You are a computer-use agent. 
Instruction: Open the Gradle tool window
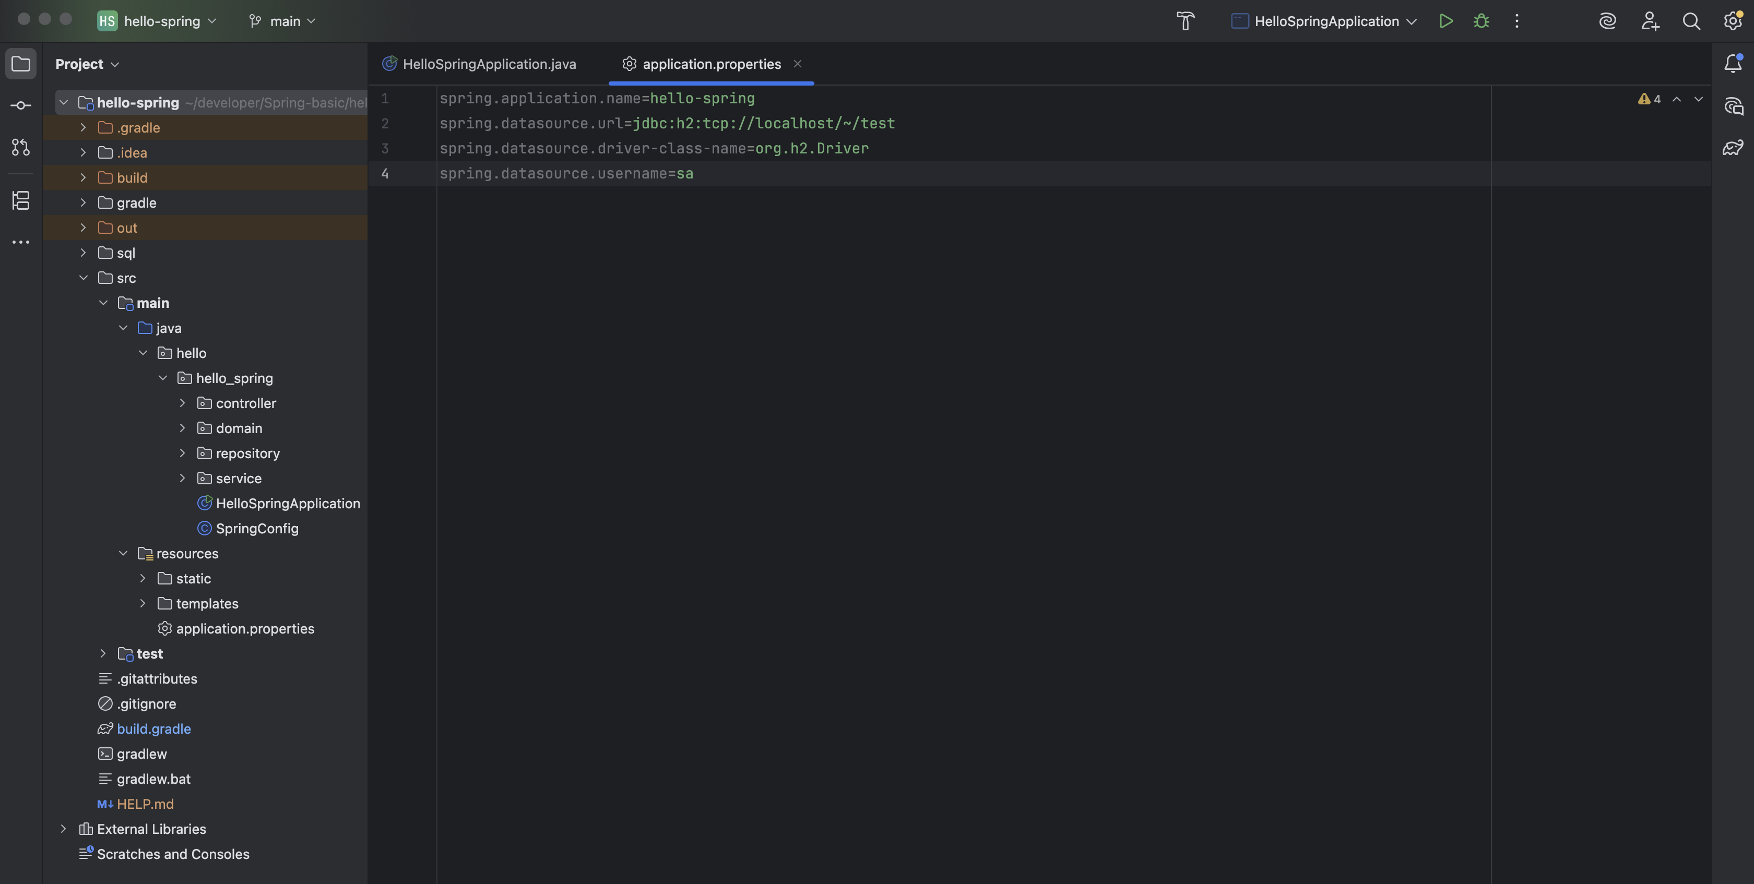(1733, 148)
